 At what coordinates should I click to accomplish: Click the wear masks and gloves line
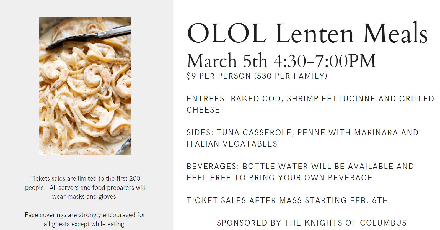click(x=85, y=196)
